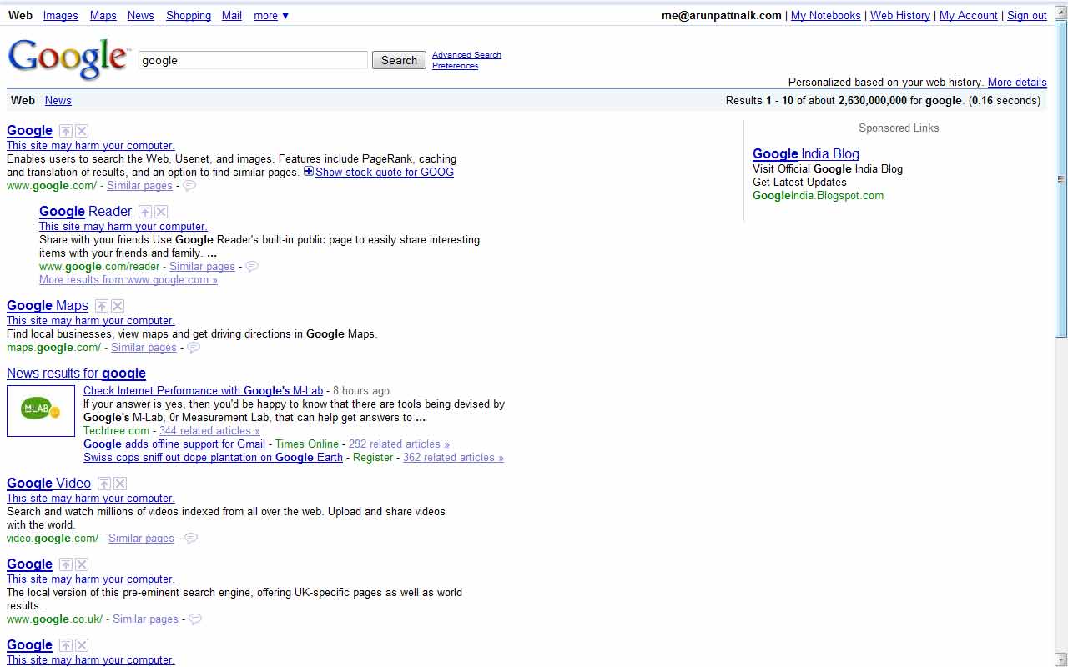Remove the UK-specific Google result

coord(82,564)
